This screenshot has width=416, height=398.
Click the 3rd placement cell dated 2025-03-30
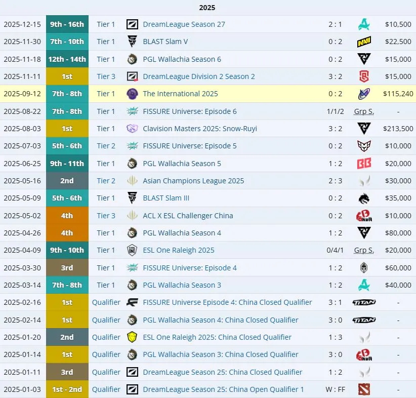[x=67, y=268]
